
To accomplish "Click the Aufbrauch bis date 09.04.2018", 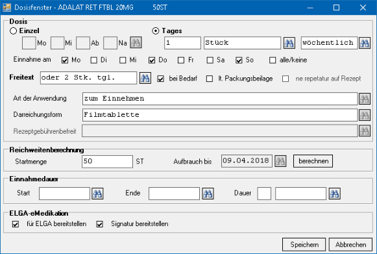I will click(247, 161).
